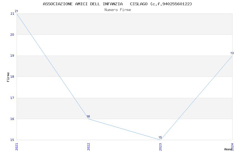Click the 'Firme' y-axis title
The image size is (235, 152).
[8, 77]
